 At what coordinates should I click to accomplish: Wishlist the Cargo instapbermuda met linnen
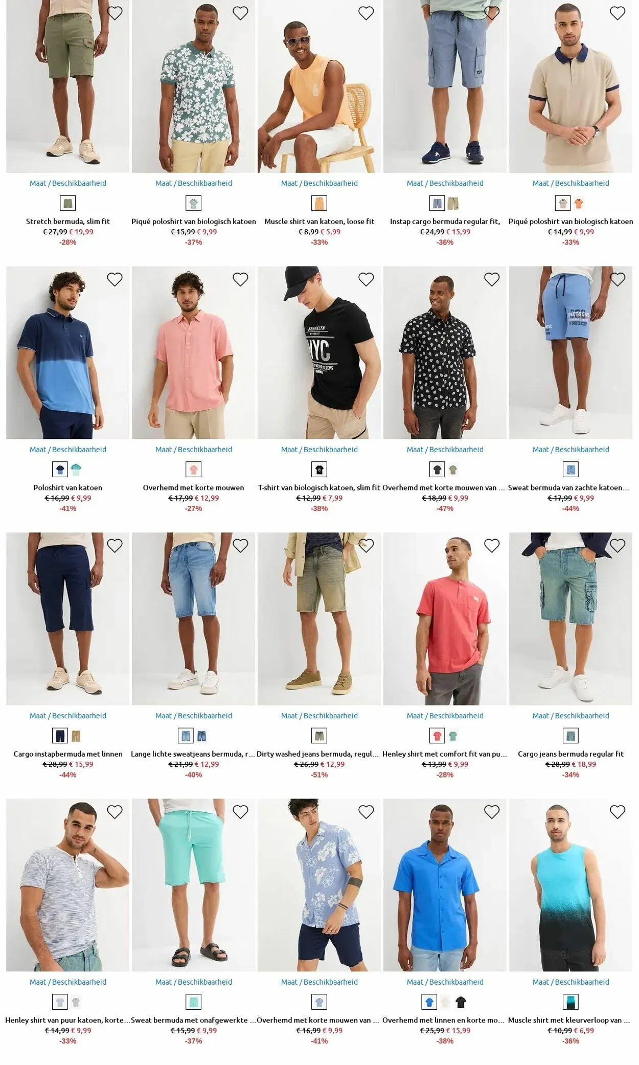click(x=115, y=546)
